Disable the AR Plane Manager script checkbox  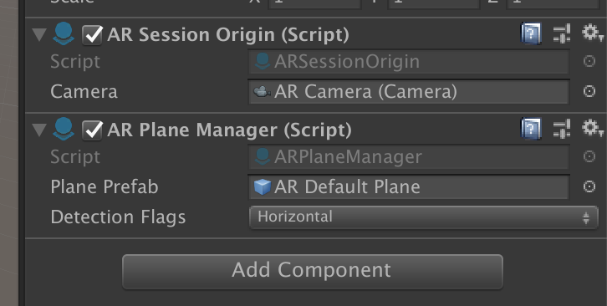(x=92, y=130)
